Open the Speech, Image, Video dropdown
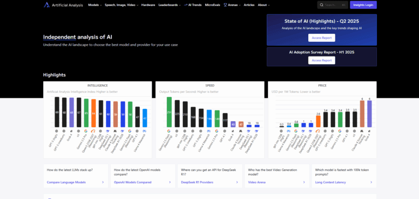419x199 pixels. tap(122, 5)
